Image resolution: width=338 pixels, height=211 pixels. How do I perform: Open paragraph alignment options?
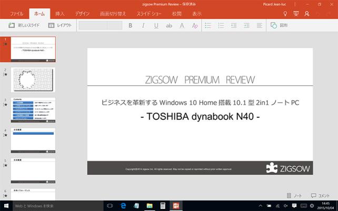point(260,25)
